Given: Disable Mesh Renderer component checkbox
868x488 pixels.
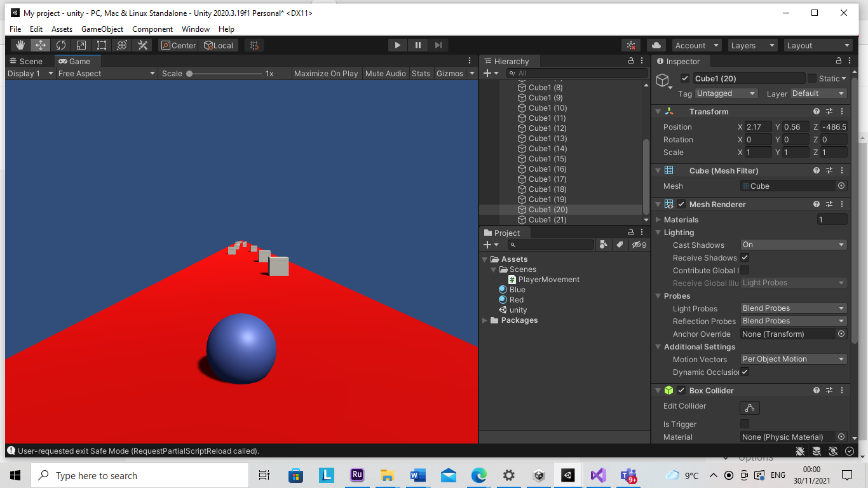Looking at the screenshot, I should tap(681, 204).
